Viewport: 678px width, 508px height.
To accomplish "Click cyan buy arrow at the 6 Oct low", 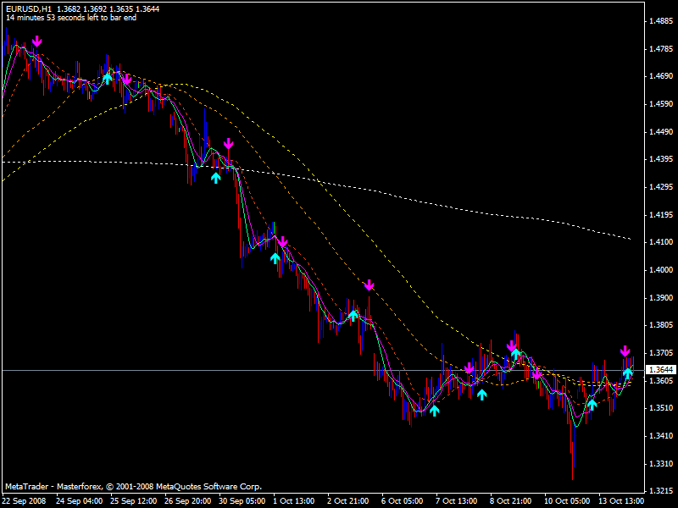I will pos(434,411).
